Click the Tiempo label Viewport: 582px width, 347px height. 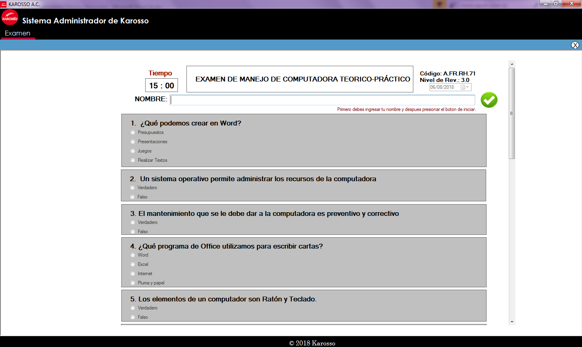pos(160,73)
